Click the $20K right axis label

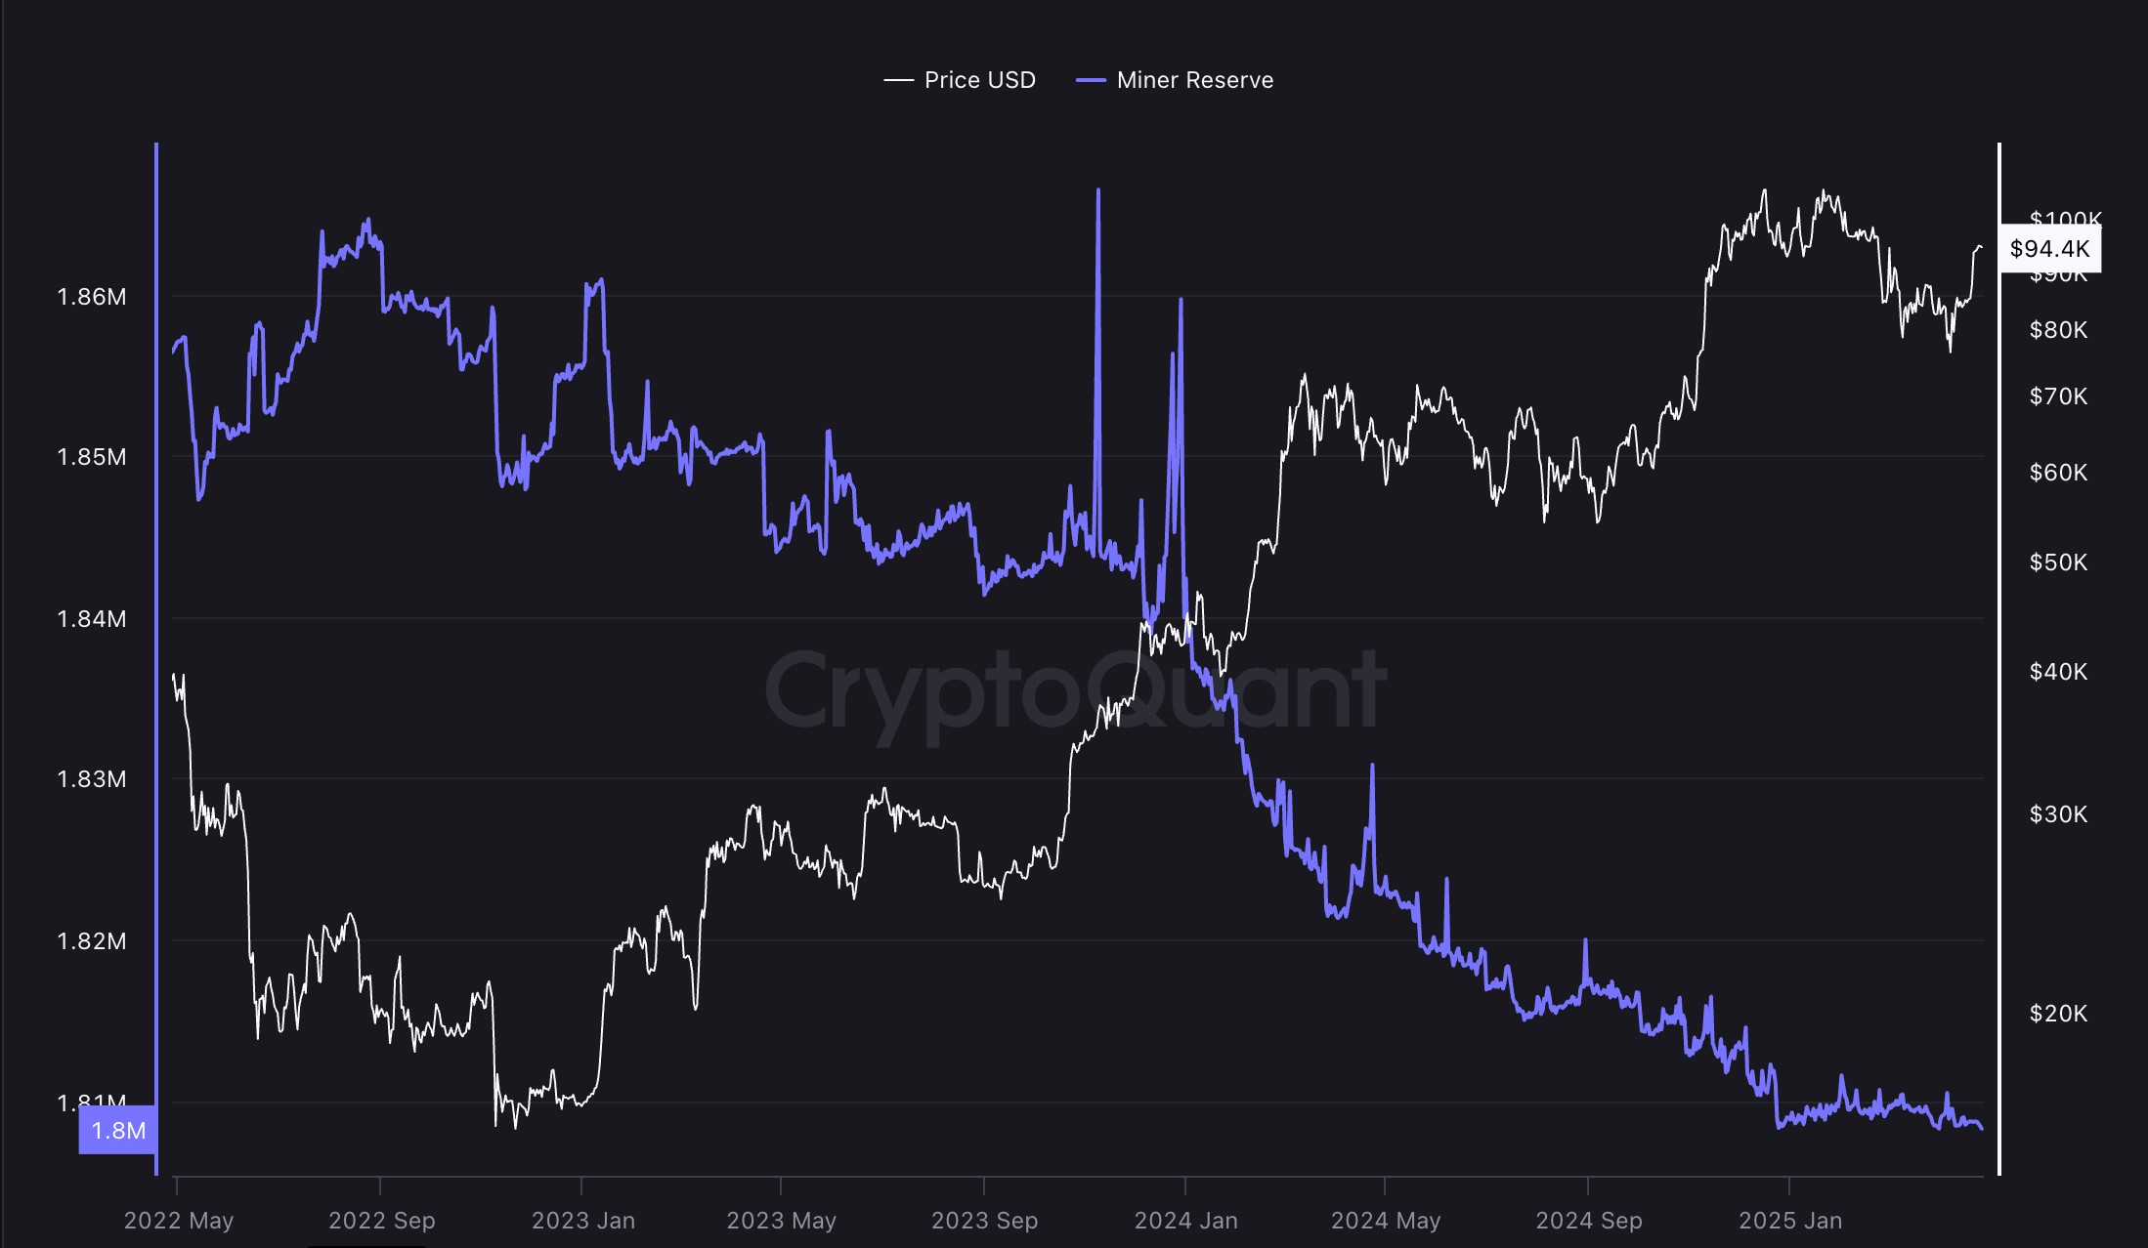pos(2058,1014)
